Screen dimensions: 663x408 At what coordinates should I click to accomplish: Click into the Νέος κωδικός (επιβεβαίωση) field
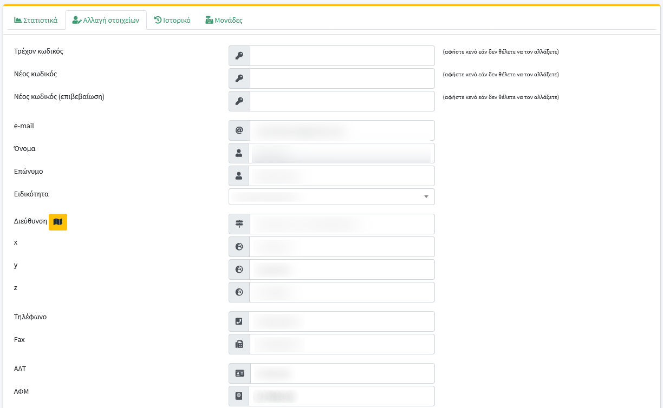tap(342, 101)
